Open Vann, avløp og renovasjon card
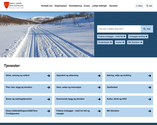Image resolution: width=157 pixels, height=125 pixels. click(78, 89)
